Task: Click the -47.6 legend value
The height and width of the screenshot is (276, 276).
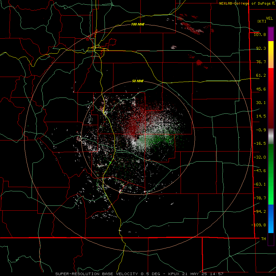Action: pos(260,171)
